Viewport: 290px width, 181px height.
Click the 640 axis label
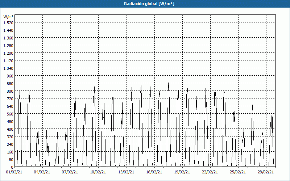point(10,106)
